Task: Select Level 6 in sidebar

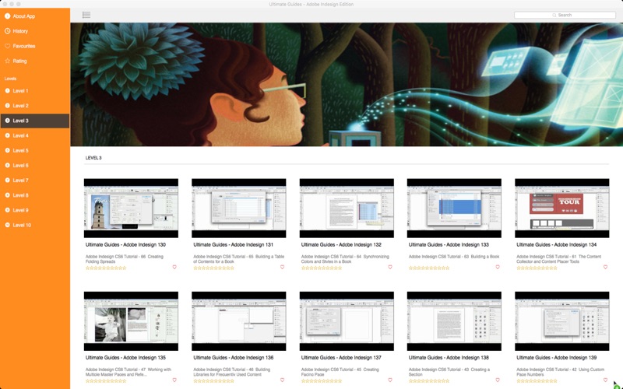Action: point(35,166)
